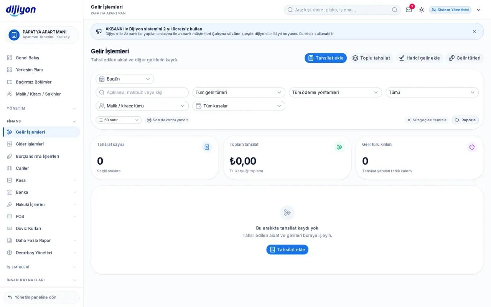491x307 pixels.
Task: Collapse the FİNANS section
Action: click(41, 121)
